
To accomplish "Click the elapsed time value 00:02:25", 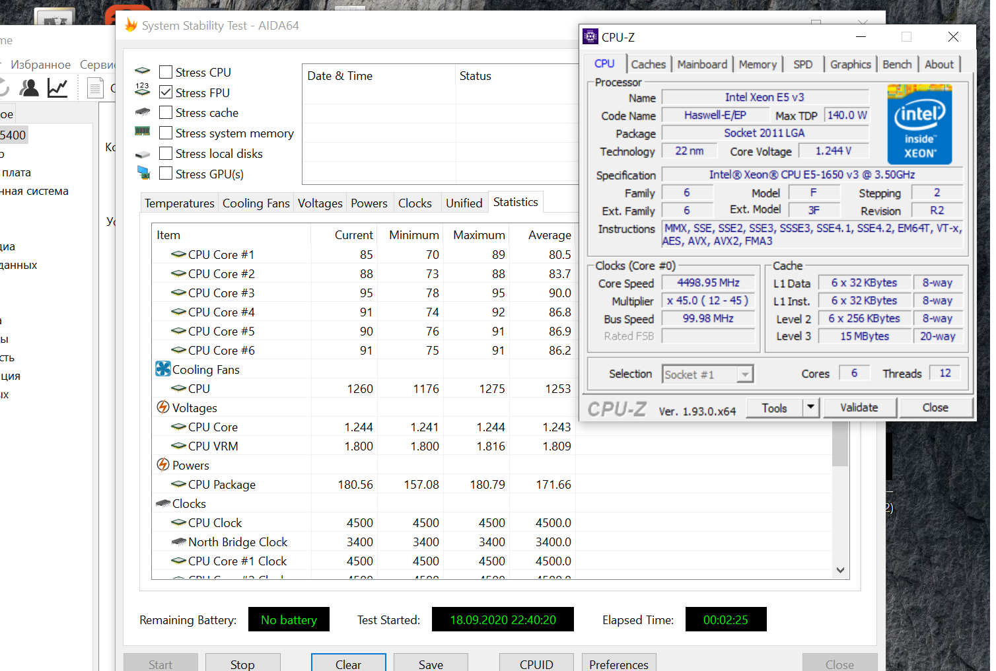I will [x=726, y=619].
